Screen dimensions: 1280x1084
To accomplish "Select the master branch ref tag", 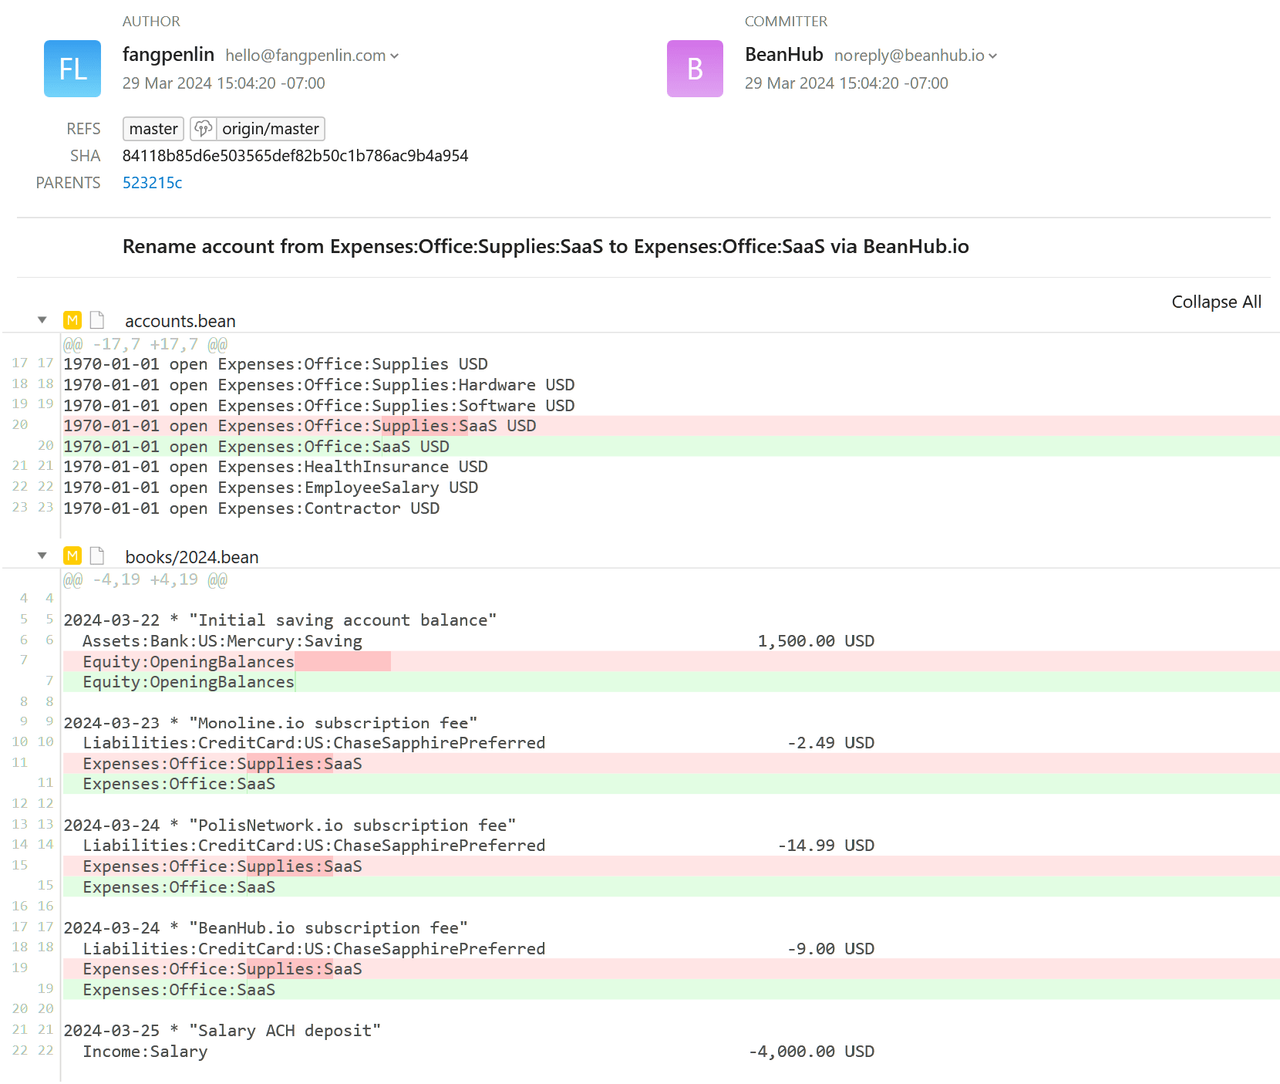I will point(153,129).
